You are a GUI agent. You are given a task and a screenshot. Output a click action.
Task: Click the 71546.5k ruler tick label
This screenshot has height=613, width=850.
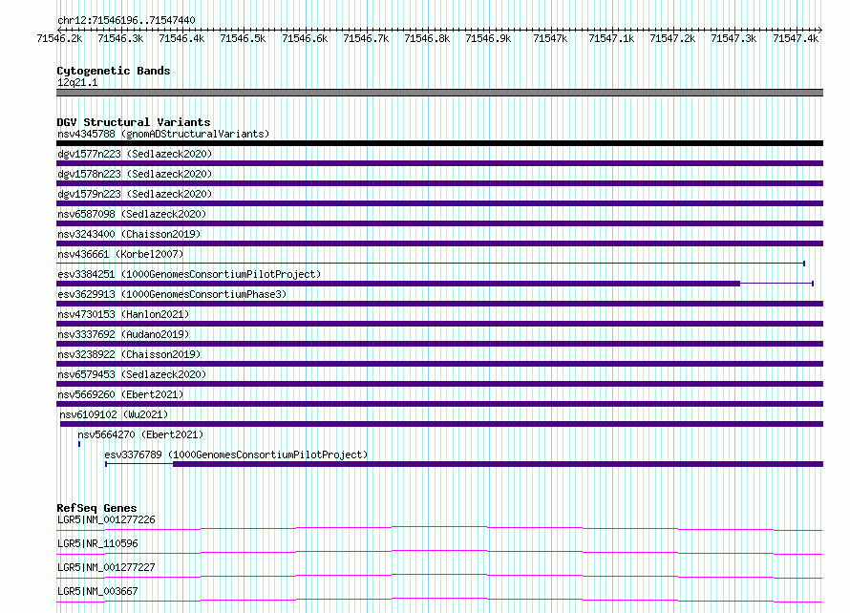[x=243, y=38]
